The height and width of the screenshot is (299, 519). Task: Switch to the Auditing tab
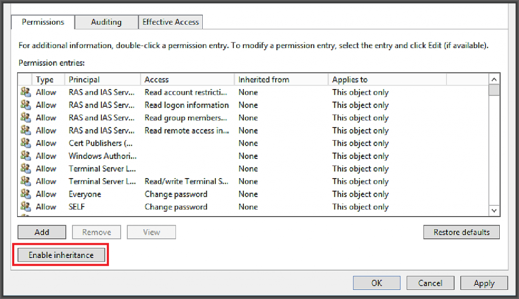click(106, 22)
